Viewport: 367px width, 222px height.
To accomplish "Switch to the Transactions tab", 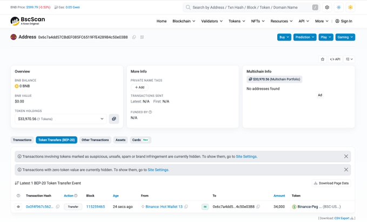I will point(22,140).
